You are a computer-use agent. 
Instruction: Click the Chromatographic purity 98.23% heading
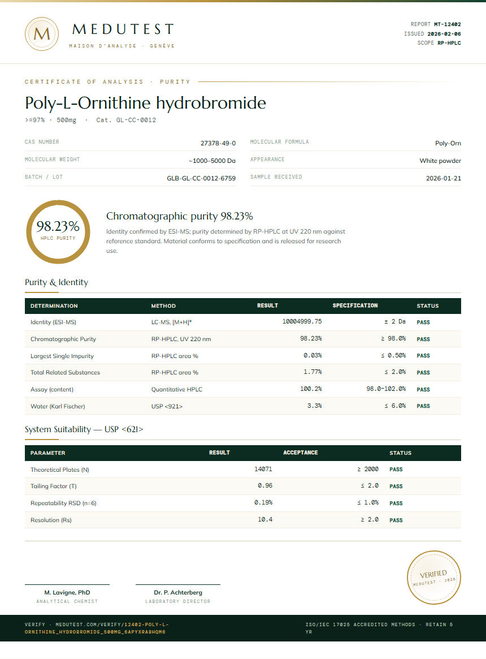(179, 216)
